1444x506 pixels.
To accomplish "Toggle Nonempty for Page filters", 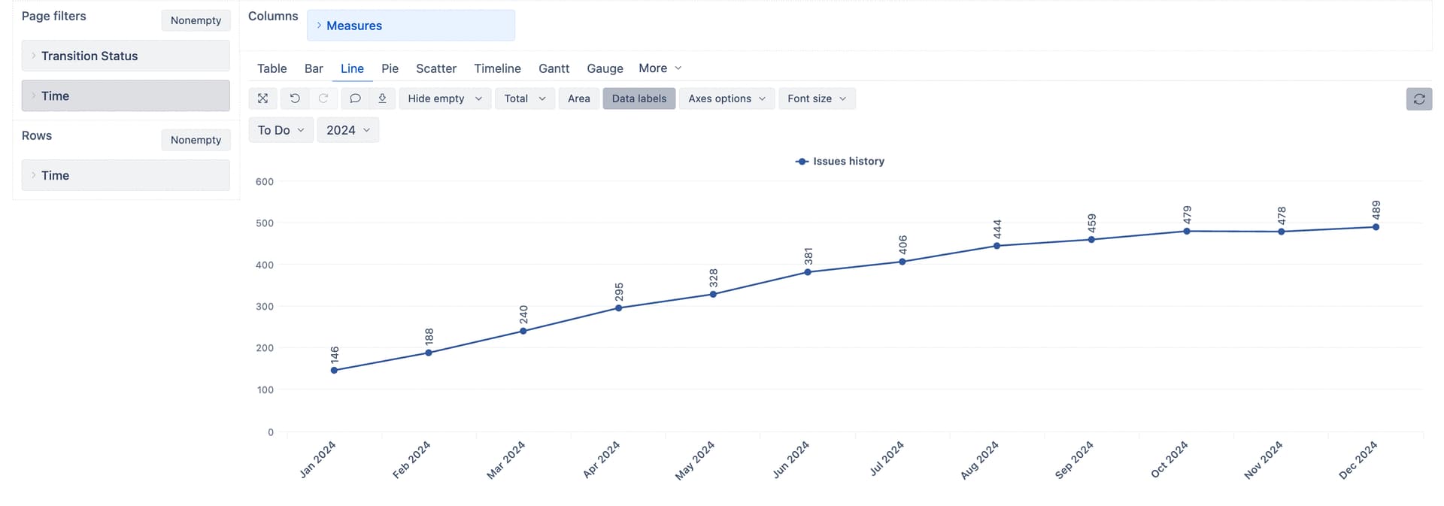I will [196, 20].
